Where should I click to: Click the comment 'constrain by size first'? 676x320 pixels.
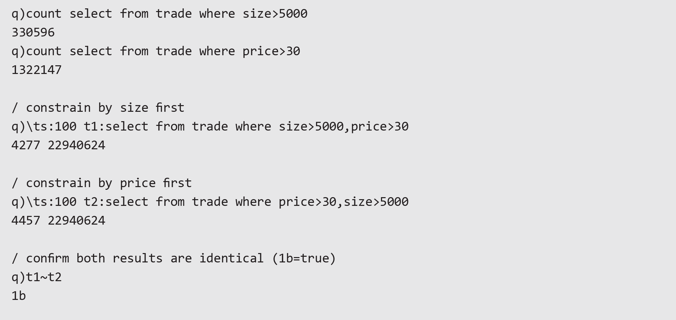(98, 108)
